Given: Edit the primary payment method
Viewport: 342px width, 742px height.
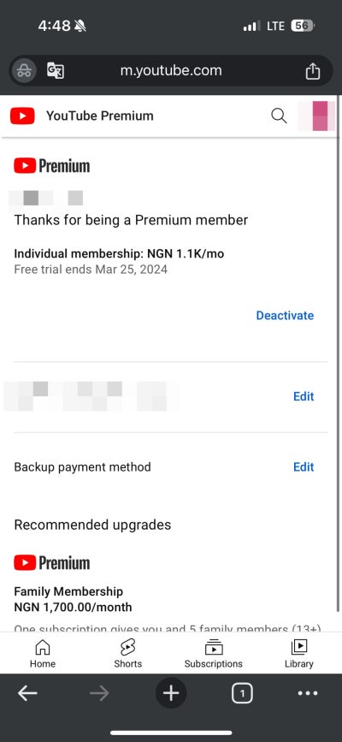Looking at the screenshot, I should click(x=304, y=396).
